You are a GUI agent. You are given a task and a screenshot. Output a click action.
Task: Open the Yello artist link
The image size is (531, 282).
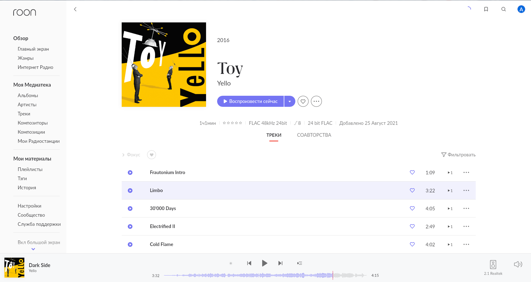coord(224,83)
